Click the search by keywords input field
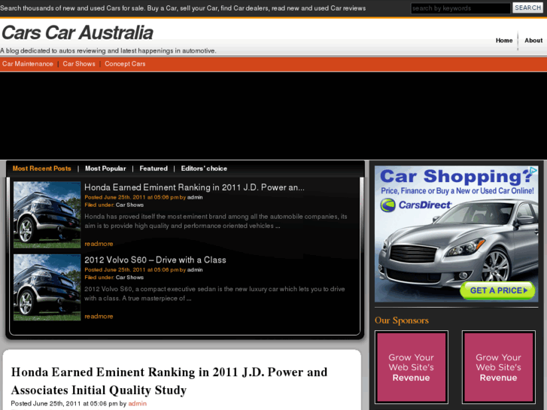Screen dimensions: 547x410 (x=460, y=8)
